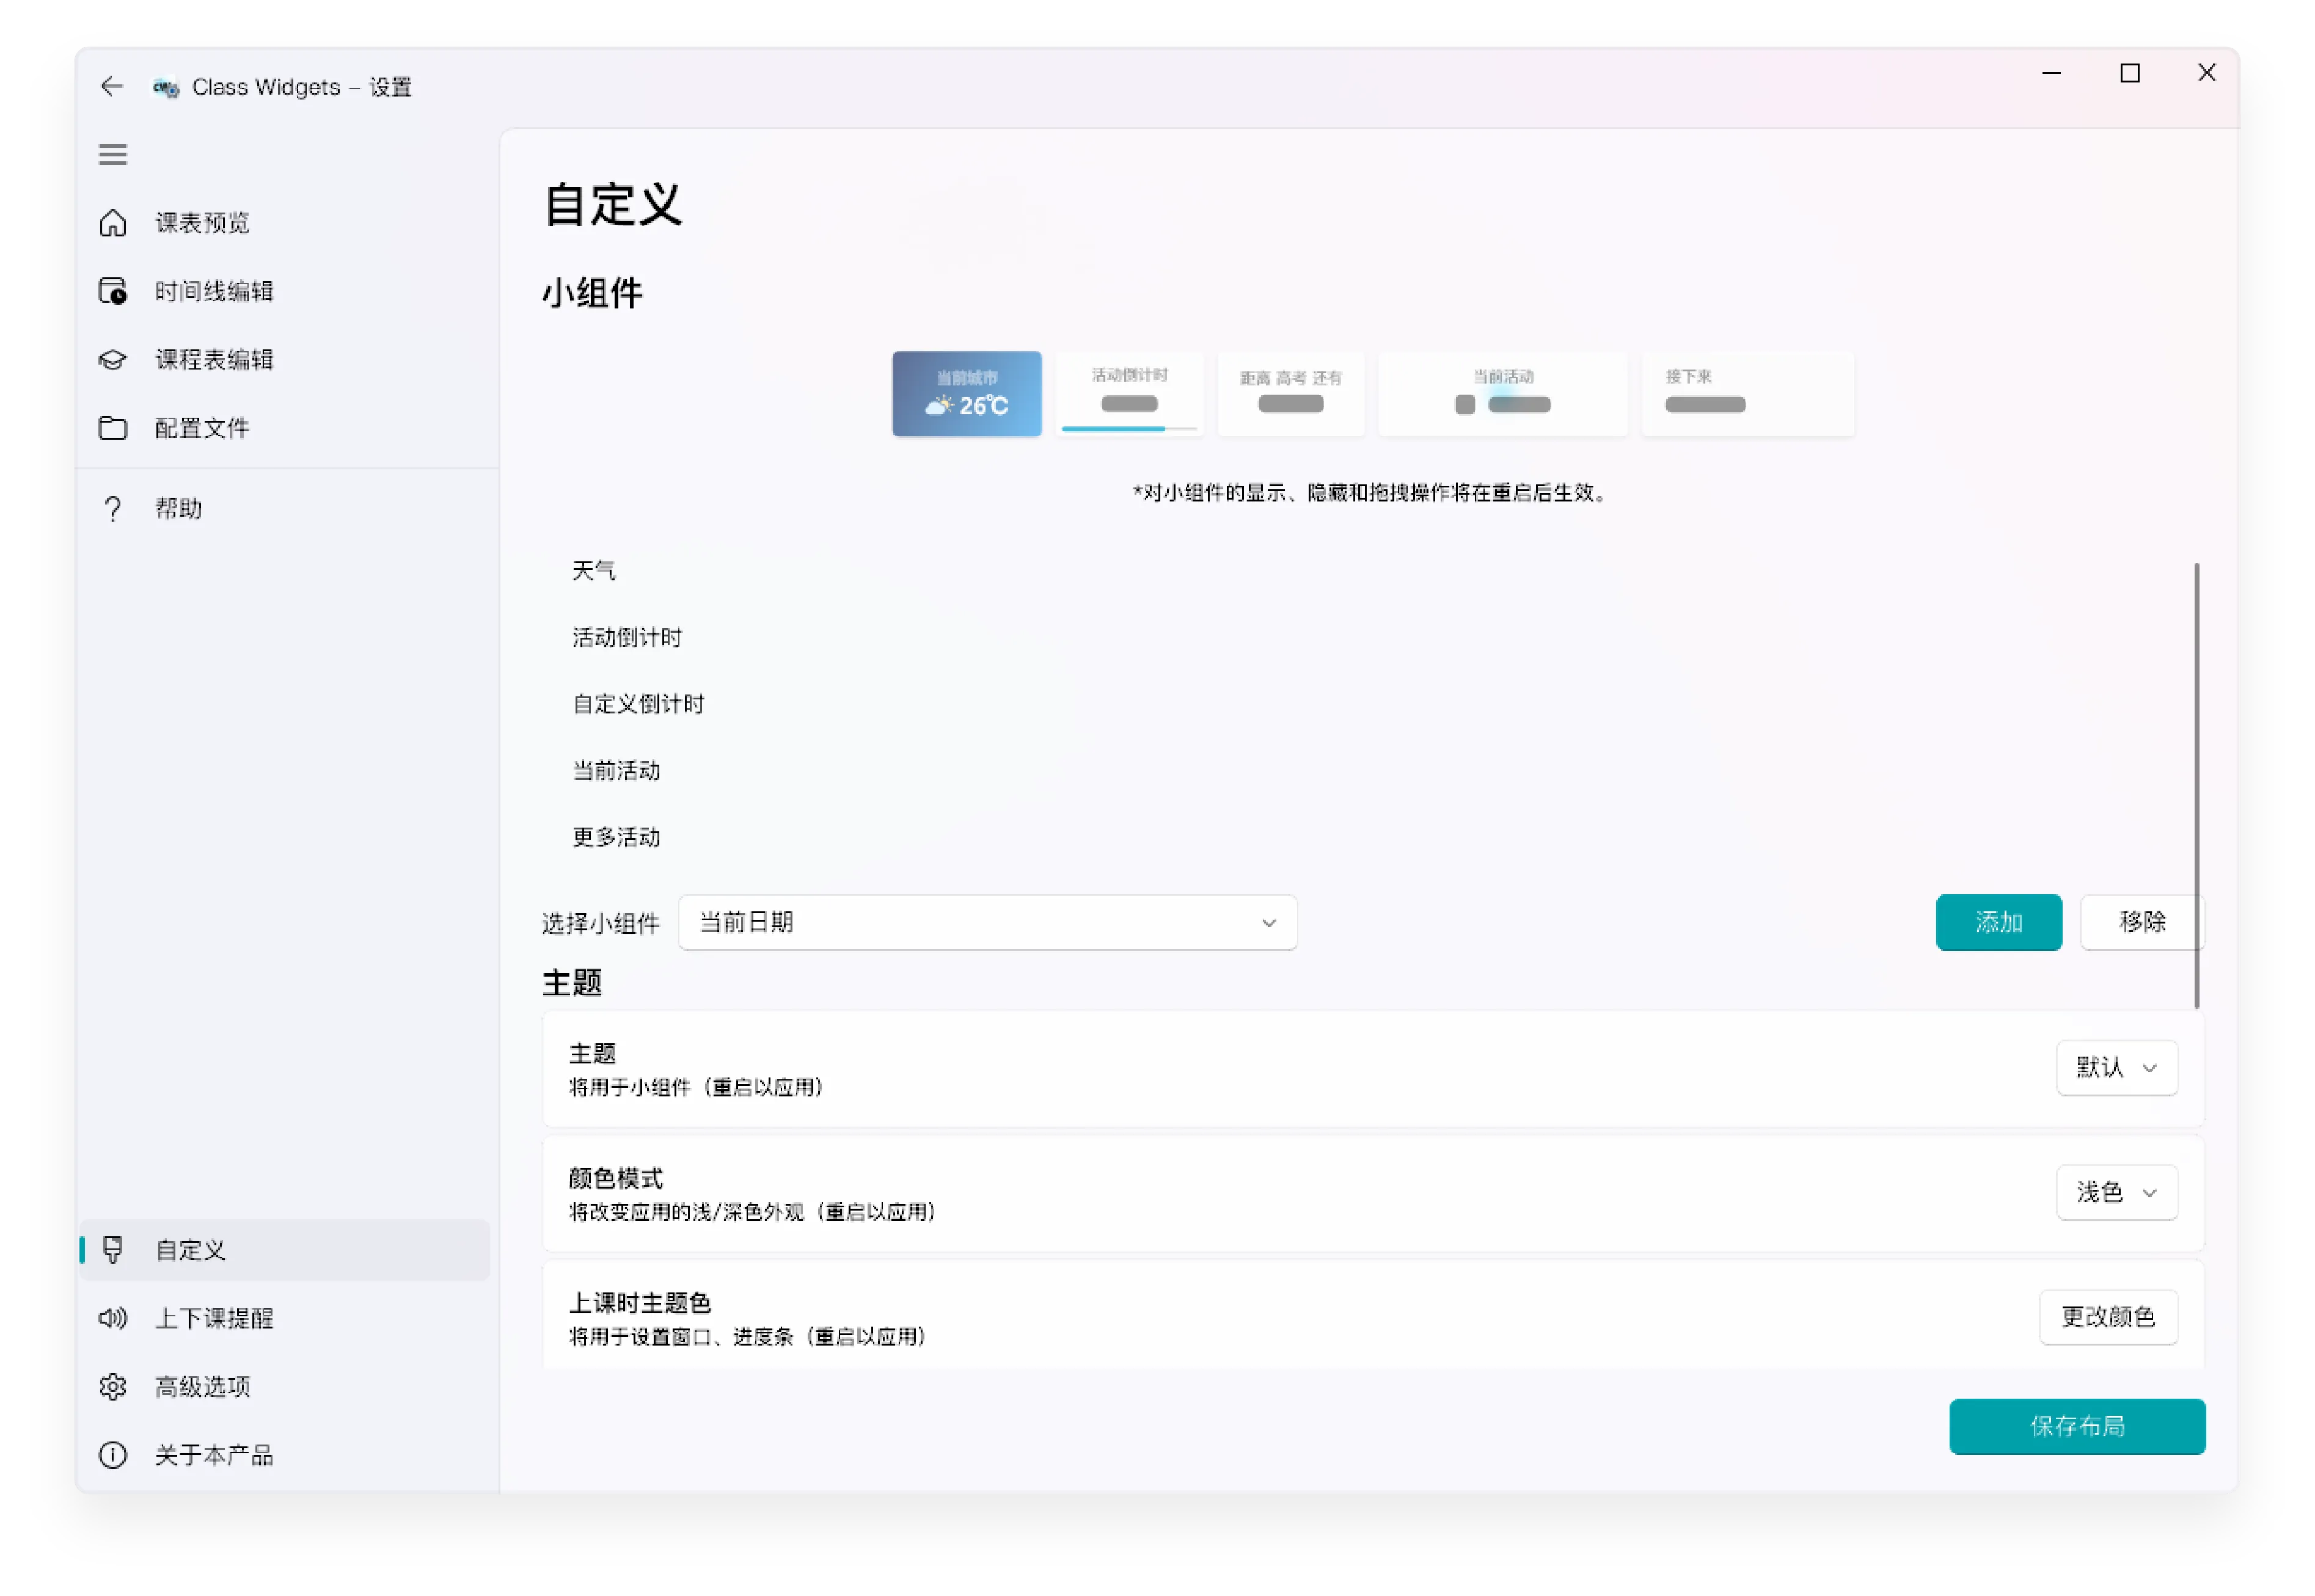Toggle the hamburger navigation menu
The image size is (2315, 1596).
click(113, 155)
